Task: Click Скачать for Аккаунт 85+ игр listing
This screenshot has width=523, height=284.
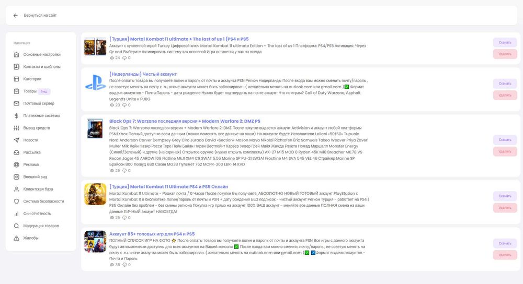Action: (505, 243)
